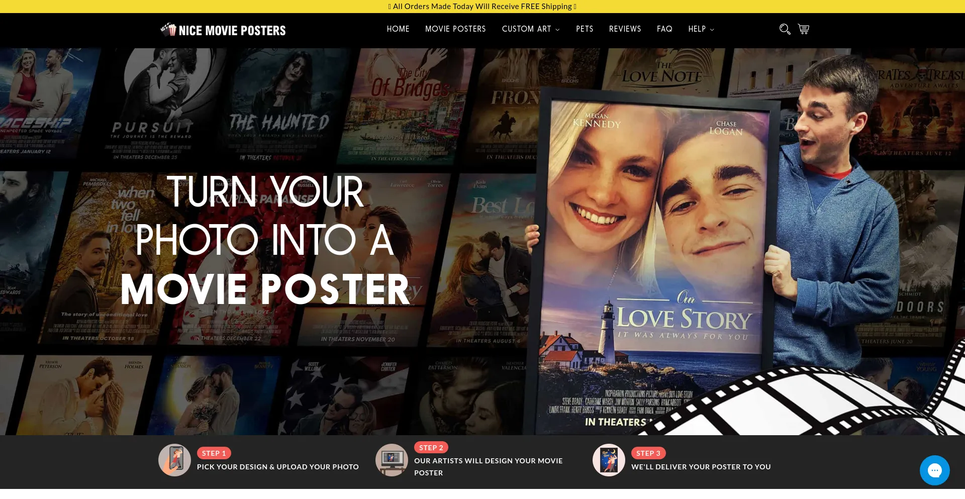Viewport: 965px width, 499px height.
Task: Click the Step 1 red badge
Action: tap(214, 453)
